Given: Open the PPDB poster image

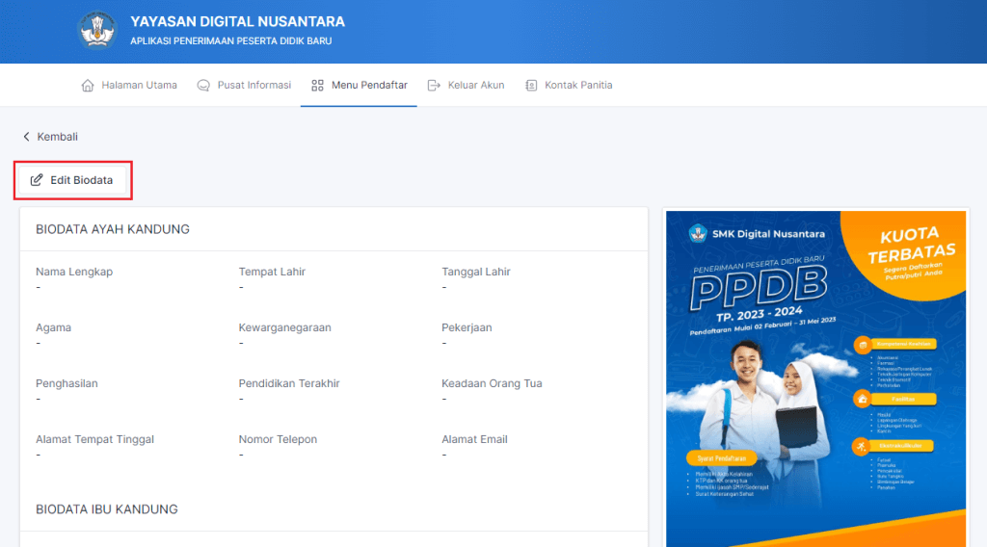Looking at the screenshot, I should [815, 378].
